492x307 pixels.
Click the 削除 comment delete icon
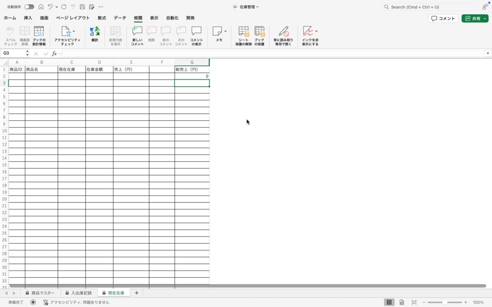coord(151,34)
